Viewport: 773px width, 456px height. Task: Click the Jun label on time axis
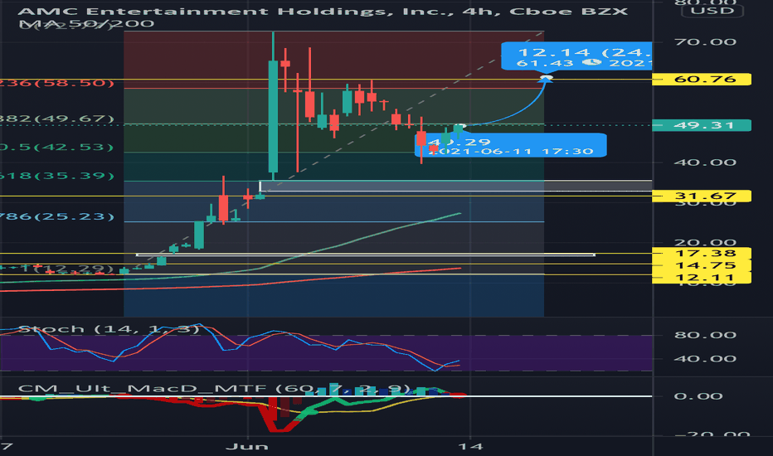[x=247, y=447]
